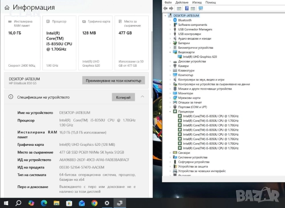Switch to Settings gear on the taskbar
The height and width of the screenshot is (208, 285).
pyautogui.click(x=107, y=203)
